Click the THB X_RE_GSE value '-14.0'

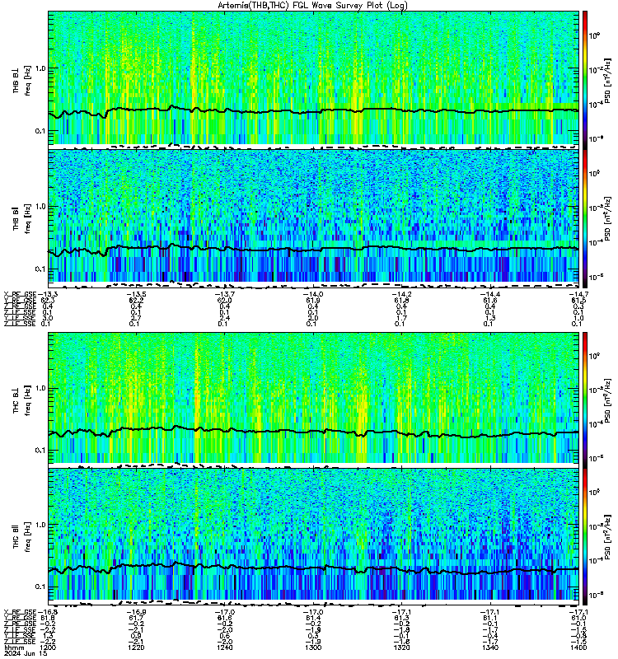[x=313, y=295]
